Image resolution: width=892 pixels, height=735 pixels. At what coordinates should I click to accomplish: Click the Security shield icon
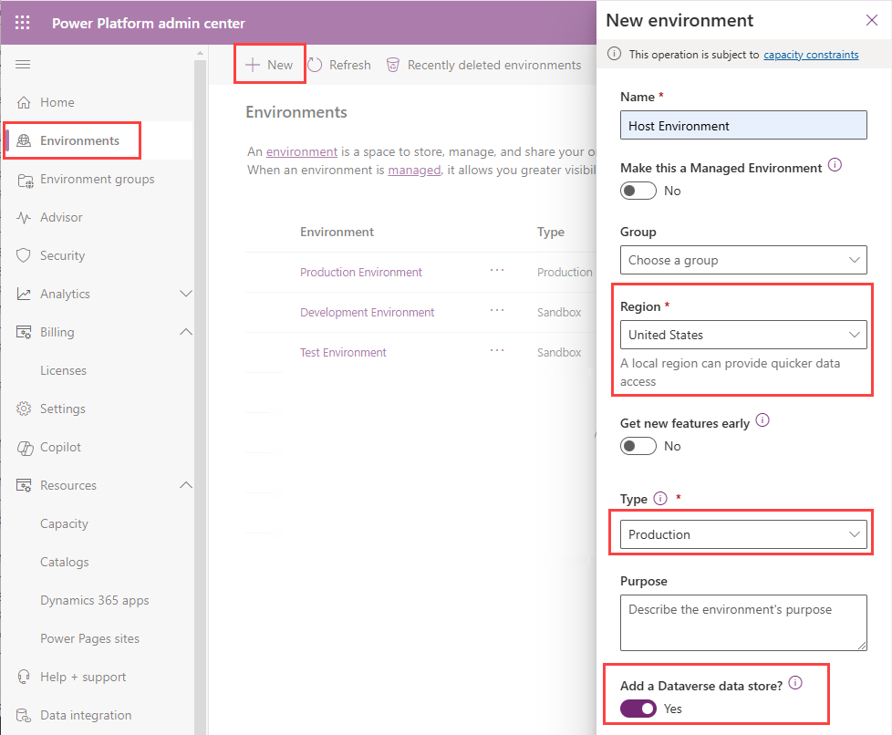click(x=23, y=255)
